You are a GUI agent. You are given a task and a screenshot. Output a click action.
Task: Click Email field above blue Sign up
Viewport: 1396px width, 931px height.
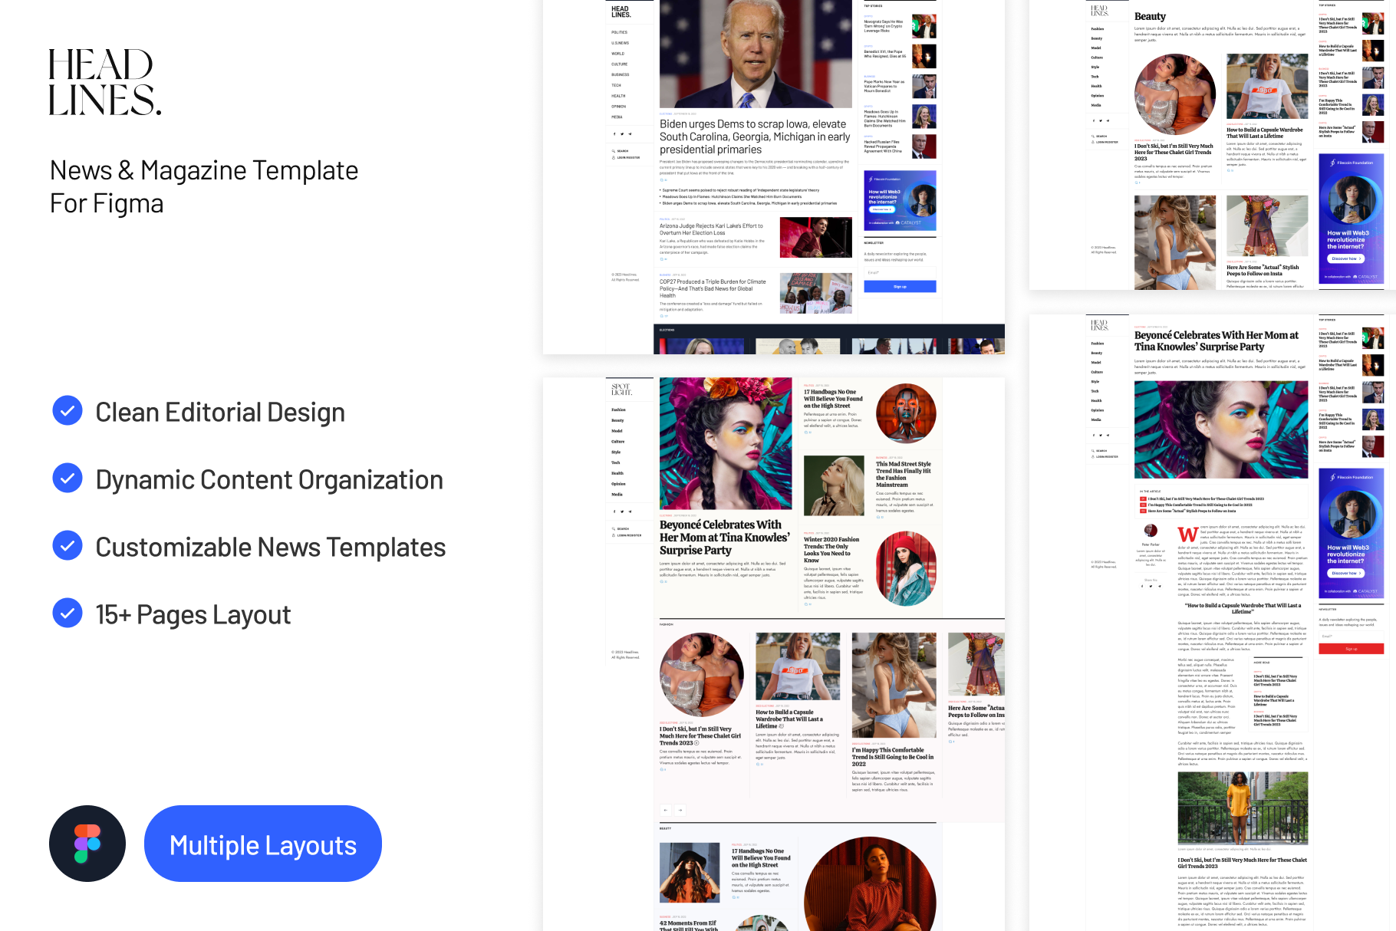900,273
